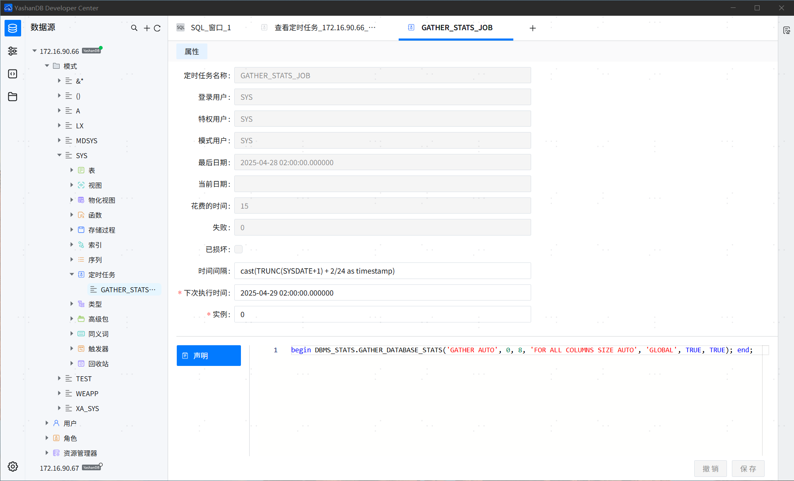Click the 视图 views node icon
Screen dimensions: 794x481
[x=81, y=185]
